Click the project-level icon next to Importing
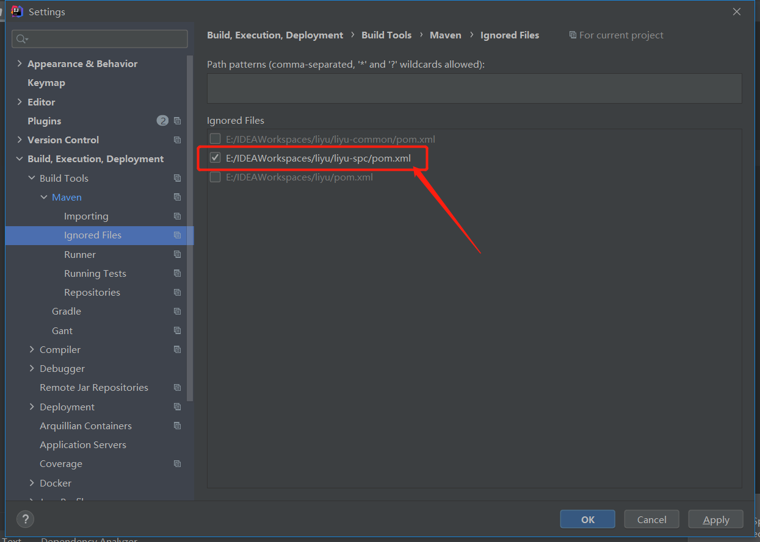Viewport: 760px width, 542px height. click(x=177, y=216)
